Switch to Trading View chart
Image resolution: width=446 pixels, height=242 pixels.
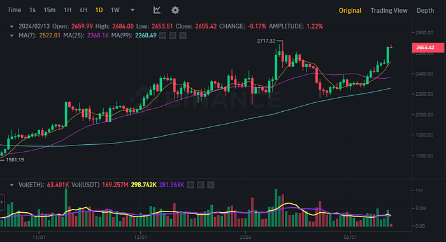coord(389,11)
